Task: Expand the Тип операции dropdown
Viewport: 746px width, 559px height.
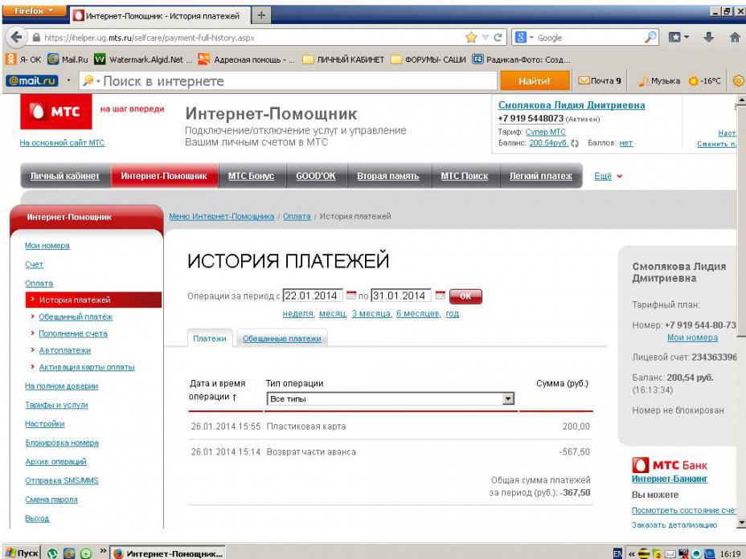Action: tap(507, 398)
